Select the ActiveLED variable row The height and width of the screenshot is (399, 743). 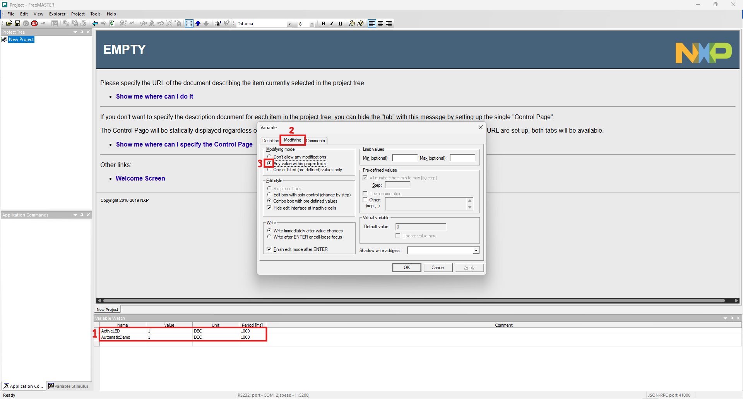click(183, 331)
